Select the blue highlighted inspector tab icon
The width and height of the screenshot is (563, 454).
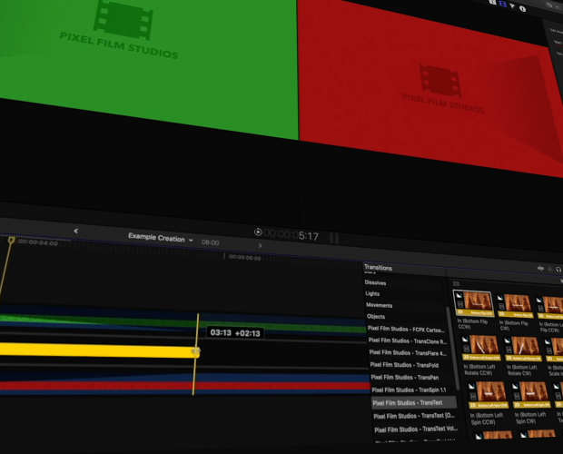[x=503, y=5]
